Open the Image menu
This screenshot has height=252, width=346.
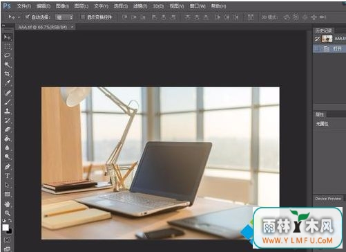tap(62, 6)
